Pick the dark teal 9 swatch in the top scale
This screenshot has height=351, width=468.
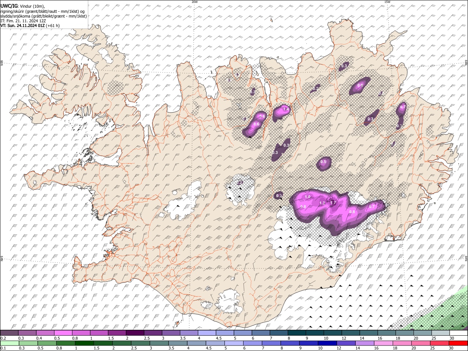(297, 333)
